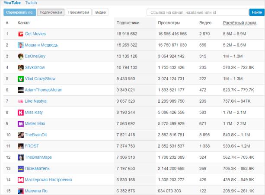Image resolution: width=265 pixels, height=195 pixels.
Task: Sort channels by Просмотрам
Action: coord(79,13)
